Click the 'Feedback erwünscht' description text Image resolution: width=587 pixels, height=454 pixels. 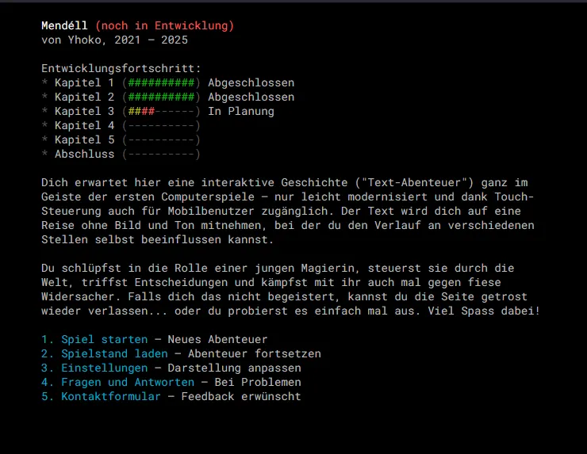[x=241, y=396]
